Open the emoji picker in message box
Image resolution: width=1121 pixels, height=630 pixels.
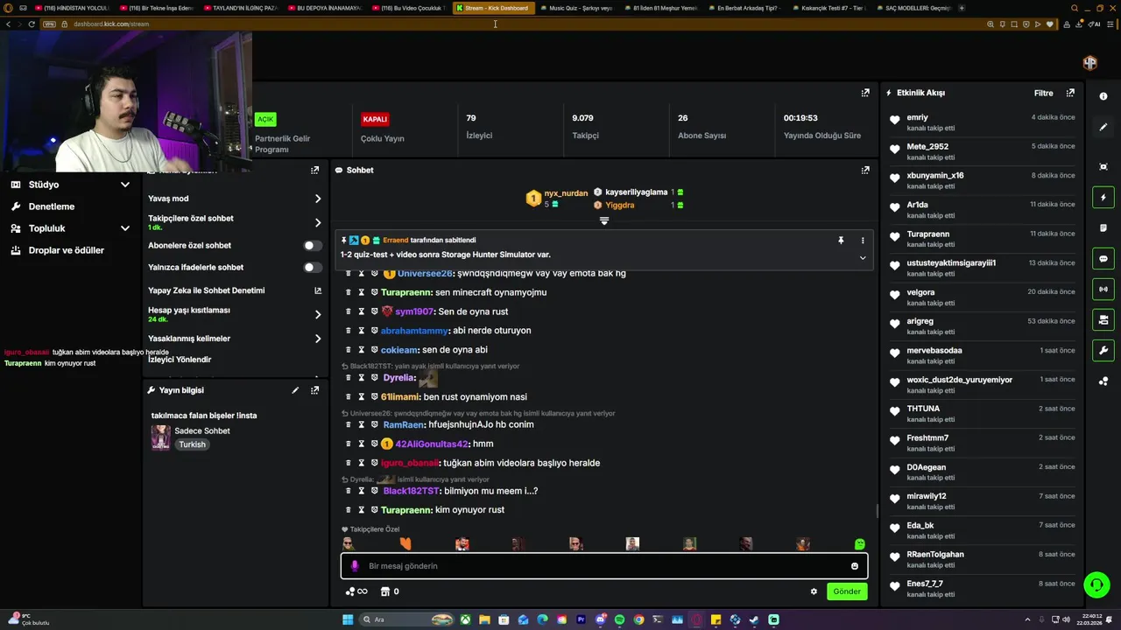click(x=855, y=566)
